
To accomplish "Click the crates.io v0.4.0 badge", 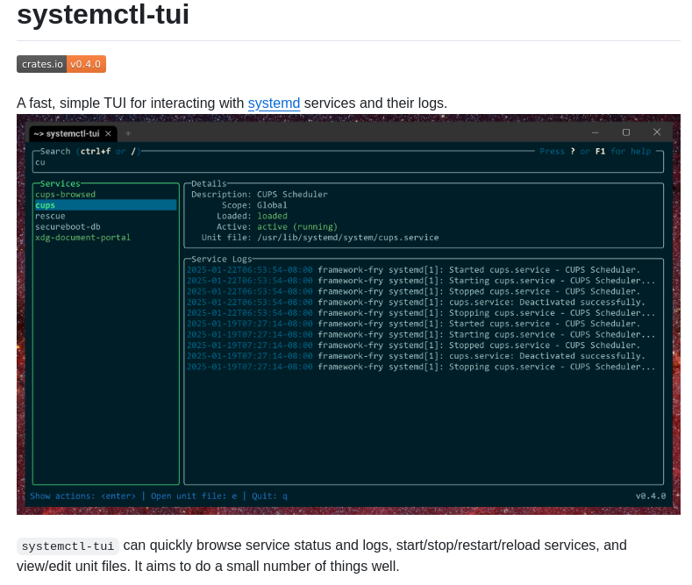I will pos(61,64).
